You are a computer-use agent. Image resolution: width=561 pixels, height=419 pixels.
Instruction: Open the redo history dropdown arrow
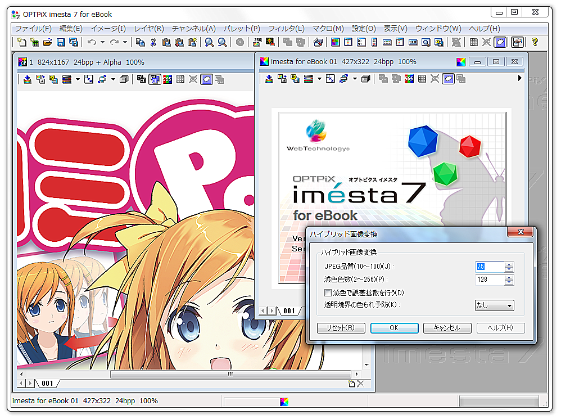click(125, 42)
